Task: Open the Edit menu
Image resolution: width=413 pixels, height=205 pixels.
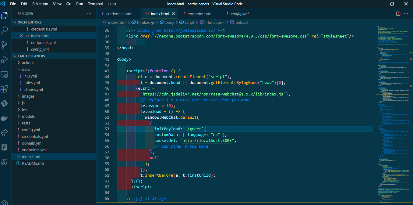Action: click(x=24, y=4)
